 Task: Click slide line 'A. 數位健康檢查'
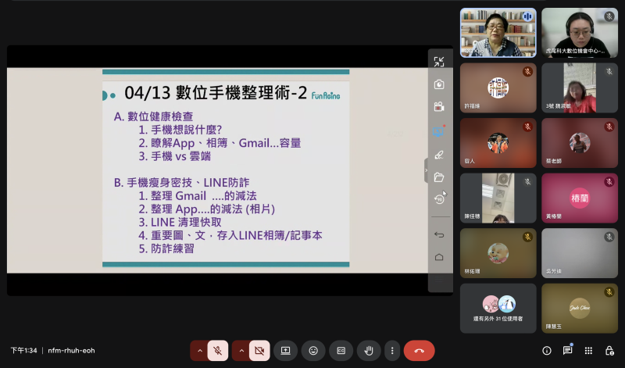[153, 116]
